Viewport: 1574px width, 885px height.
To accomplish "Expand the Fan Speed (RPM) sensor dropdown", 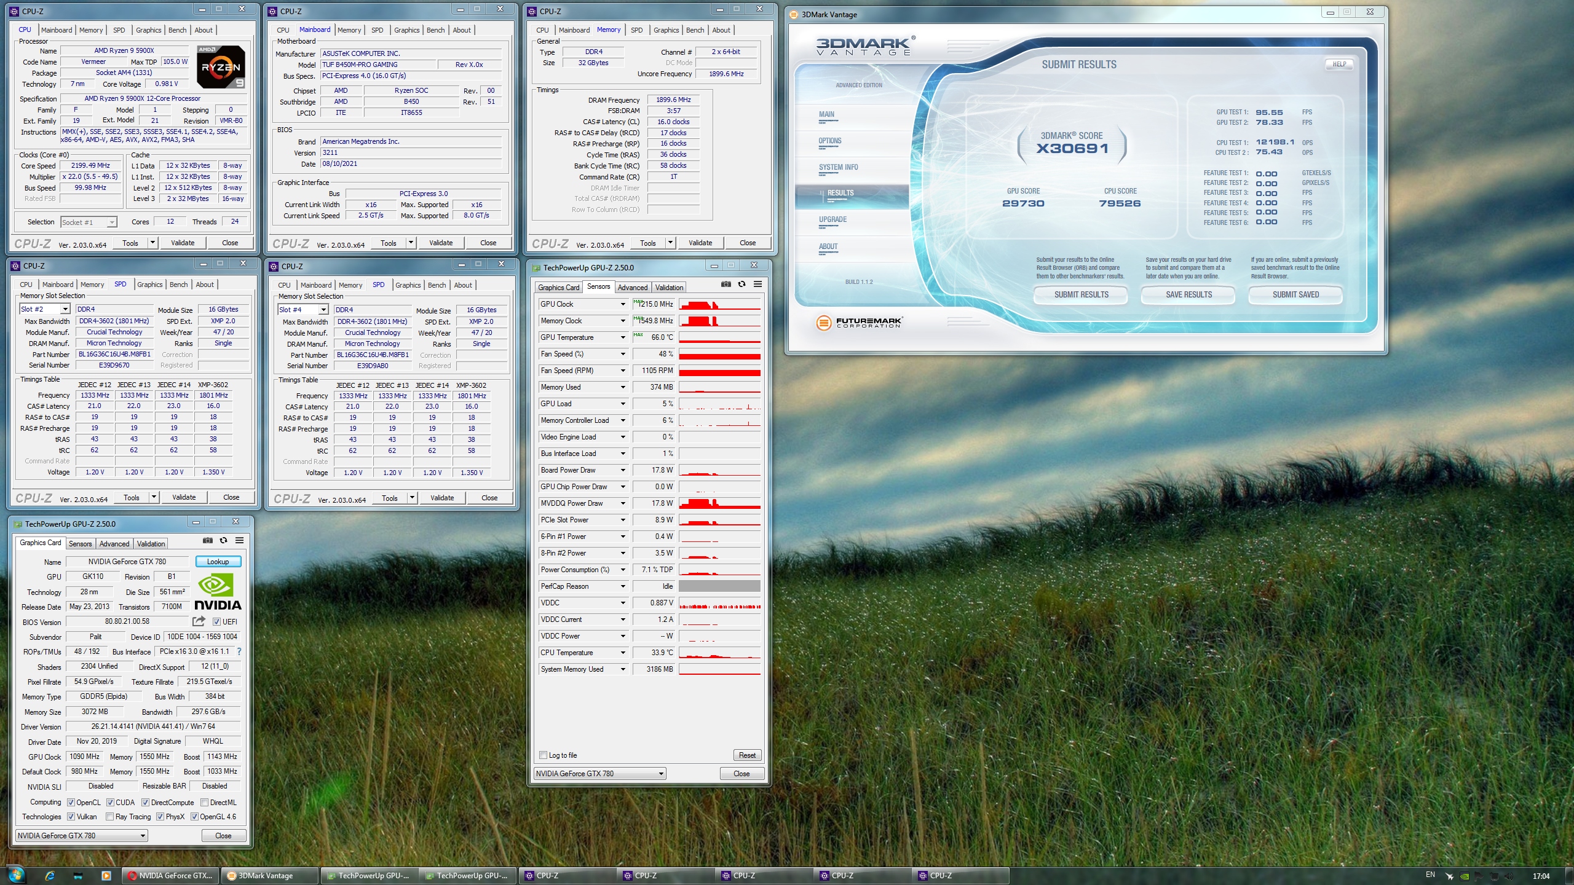I will [622, 371].
